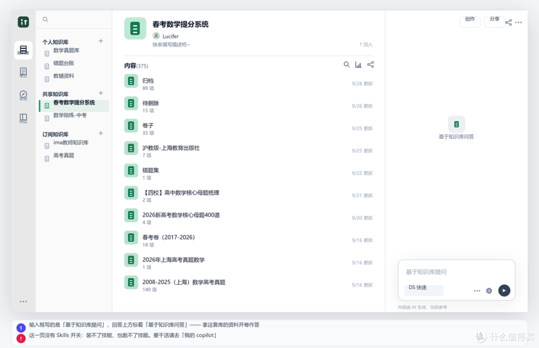This screenshot has height=348, width=539.
Task: Open the book-shaped sidebar icon
Action: tap(23, 118)
